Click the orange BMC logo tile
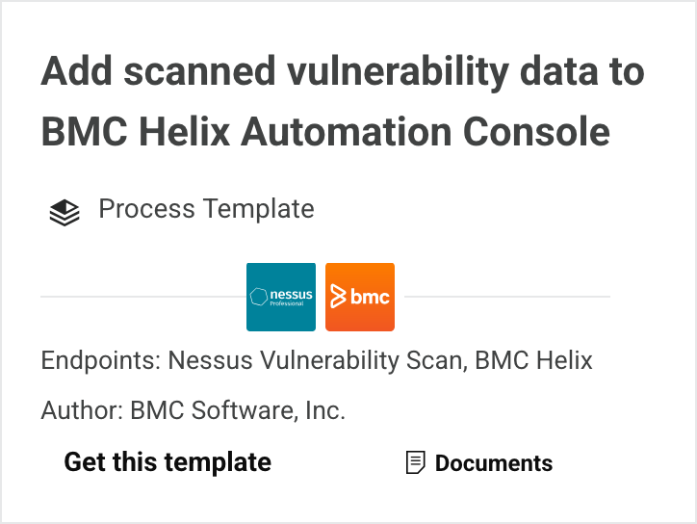Image resolution: width=697 pixels, height=524 pixels. point(360,297)
